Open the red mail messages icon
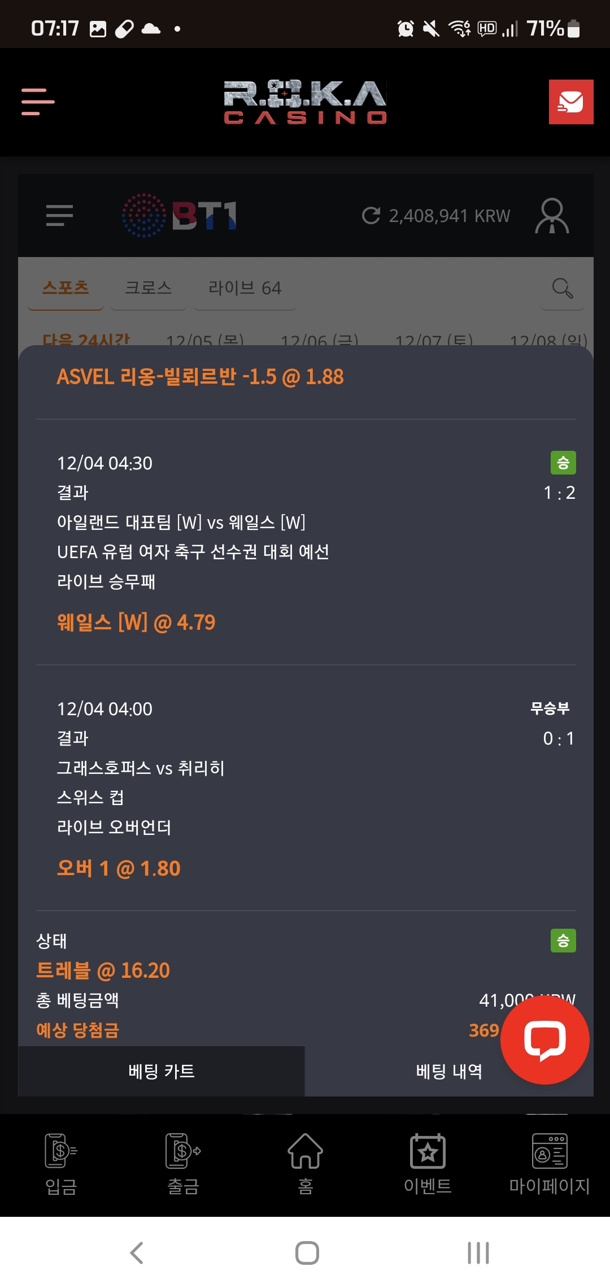The width and height of the screenshot is (610, 1288). coord(570,102)
